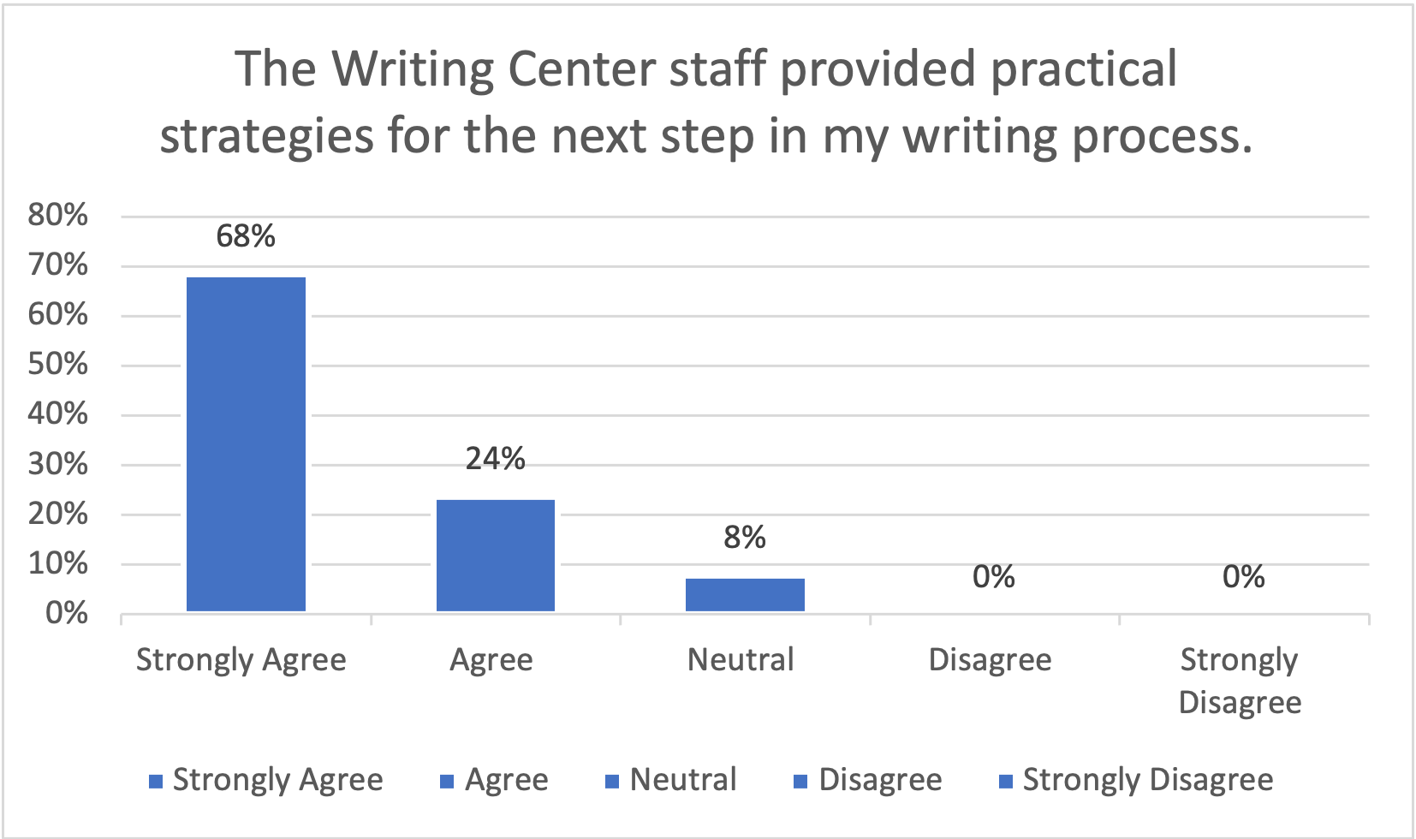
Task: Click the Neutral legend entry text
Action: (x=683, y=780)
